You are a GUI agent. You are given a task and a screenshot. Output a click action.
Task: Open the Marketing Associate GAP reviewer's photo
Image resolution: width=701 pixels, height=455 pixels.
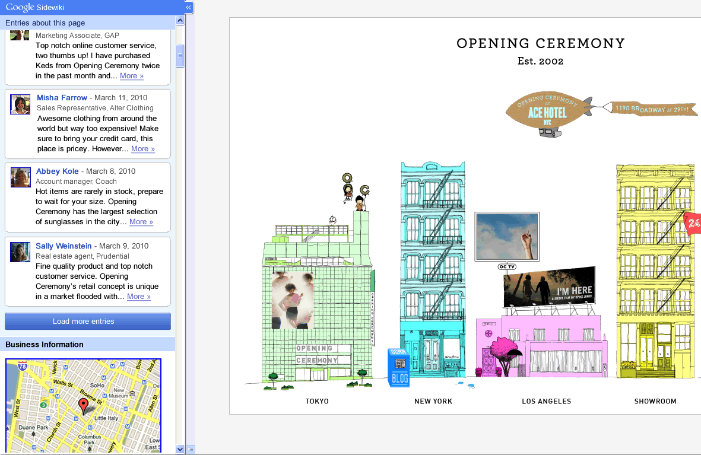click(x=20, y=36)
